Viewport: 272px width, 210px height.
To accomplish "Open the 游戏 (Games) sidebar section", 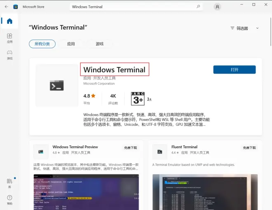I will click(9, 55).
